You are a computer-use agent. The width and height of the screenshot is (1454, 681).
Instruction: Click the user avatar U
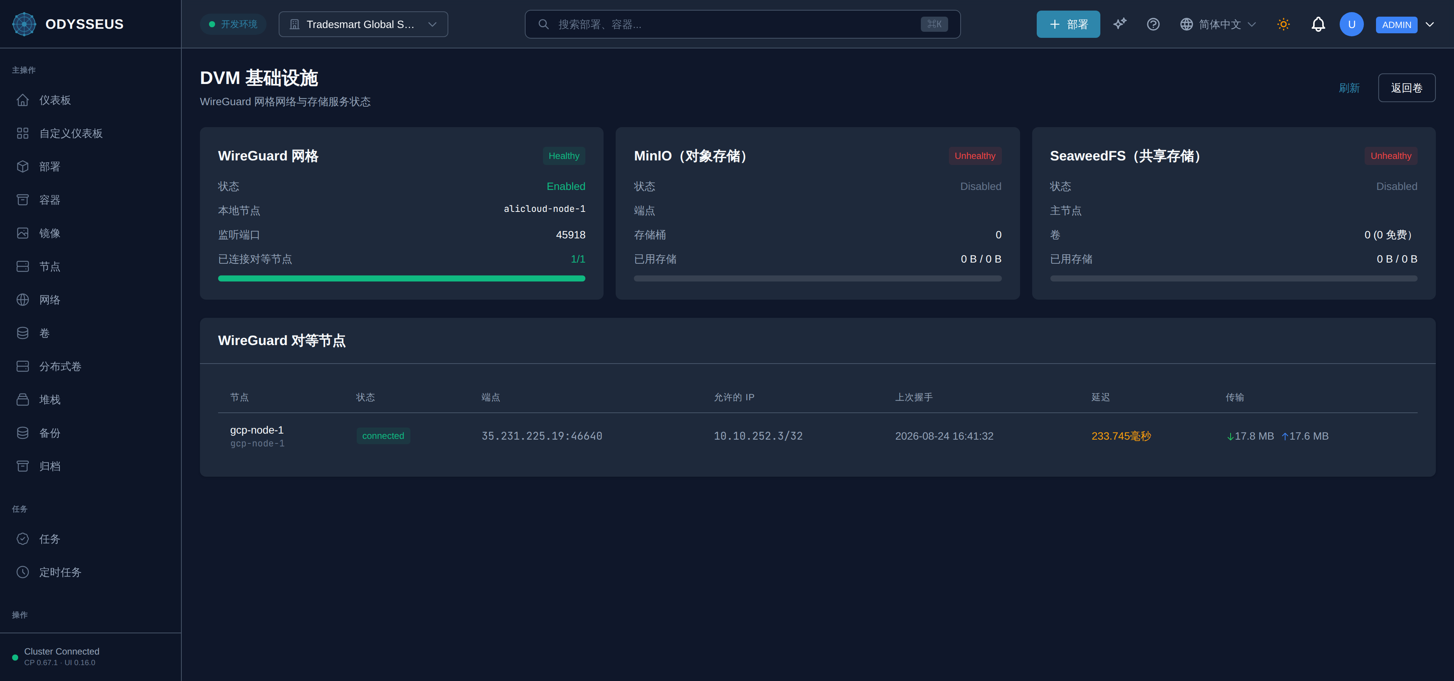pos(1351,24)
